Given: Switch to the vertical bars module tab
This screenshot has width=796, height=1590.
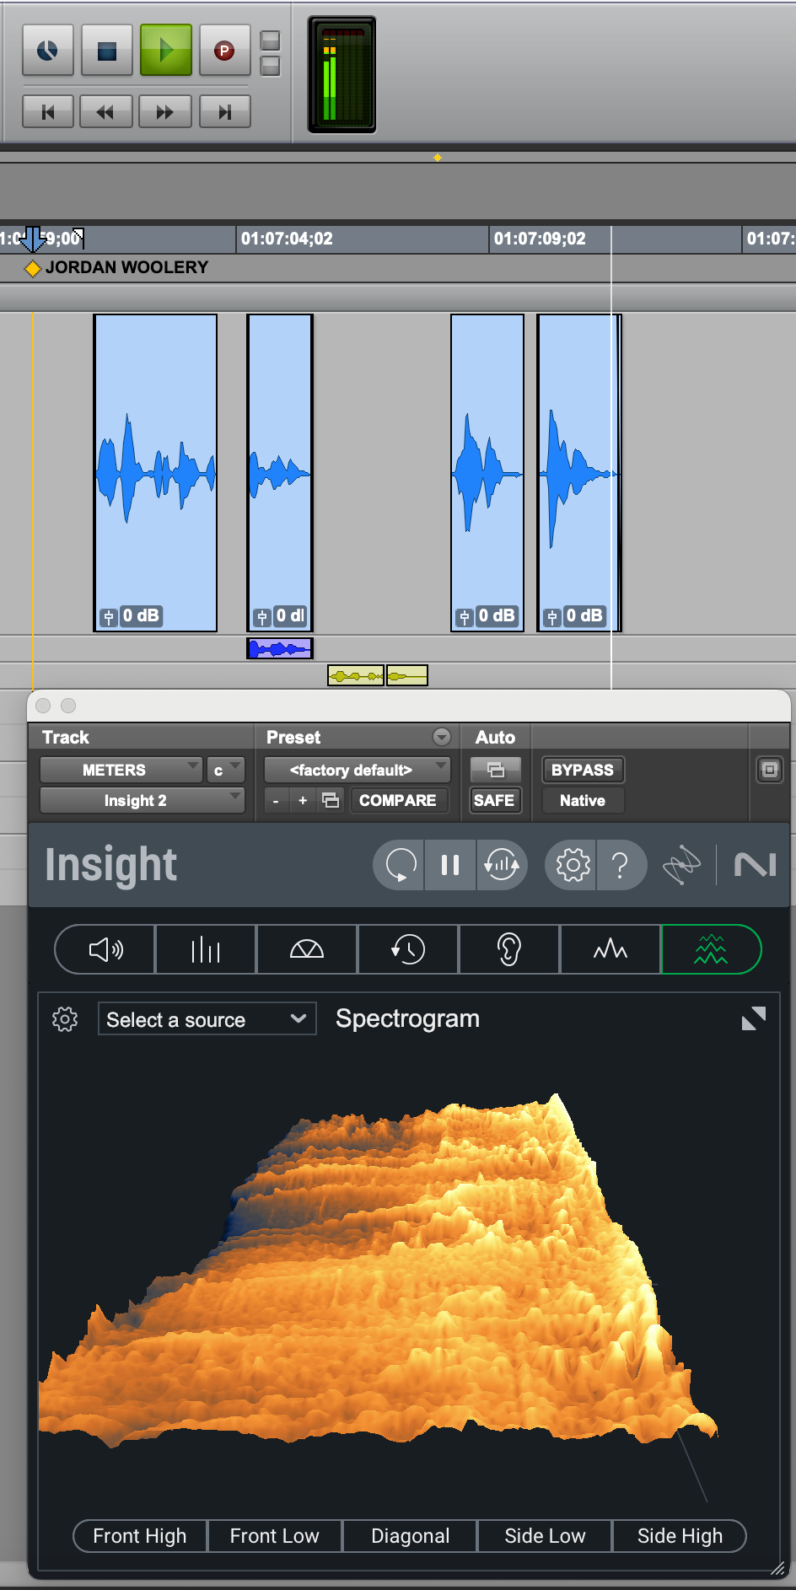Looking at the screenshot, I should click(x=206, y=950).
